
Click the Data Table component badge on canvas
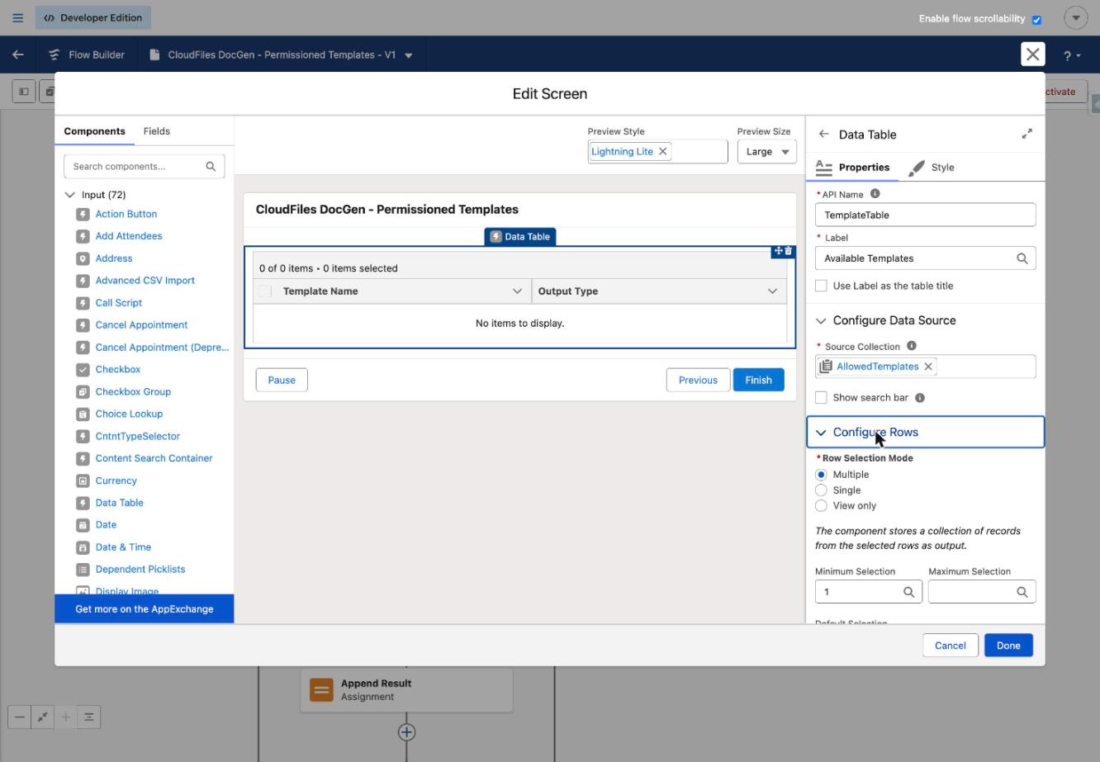pyautogui.click(x=519, y=237)
